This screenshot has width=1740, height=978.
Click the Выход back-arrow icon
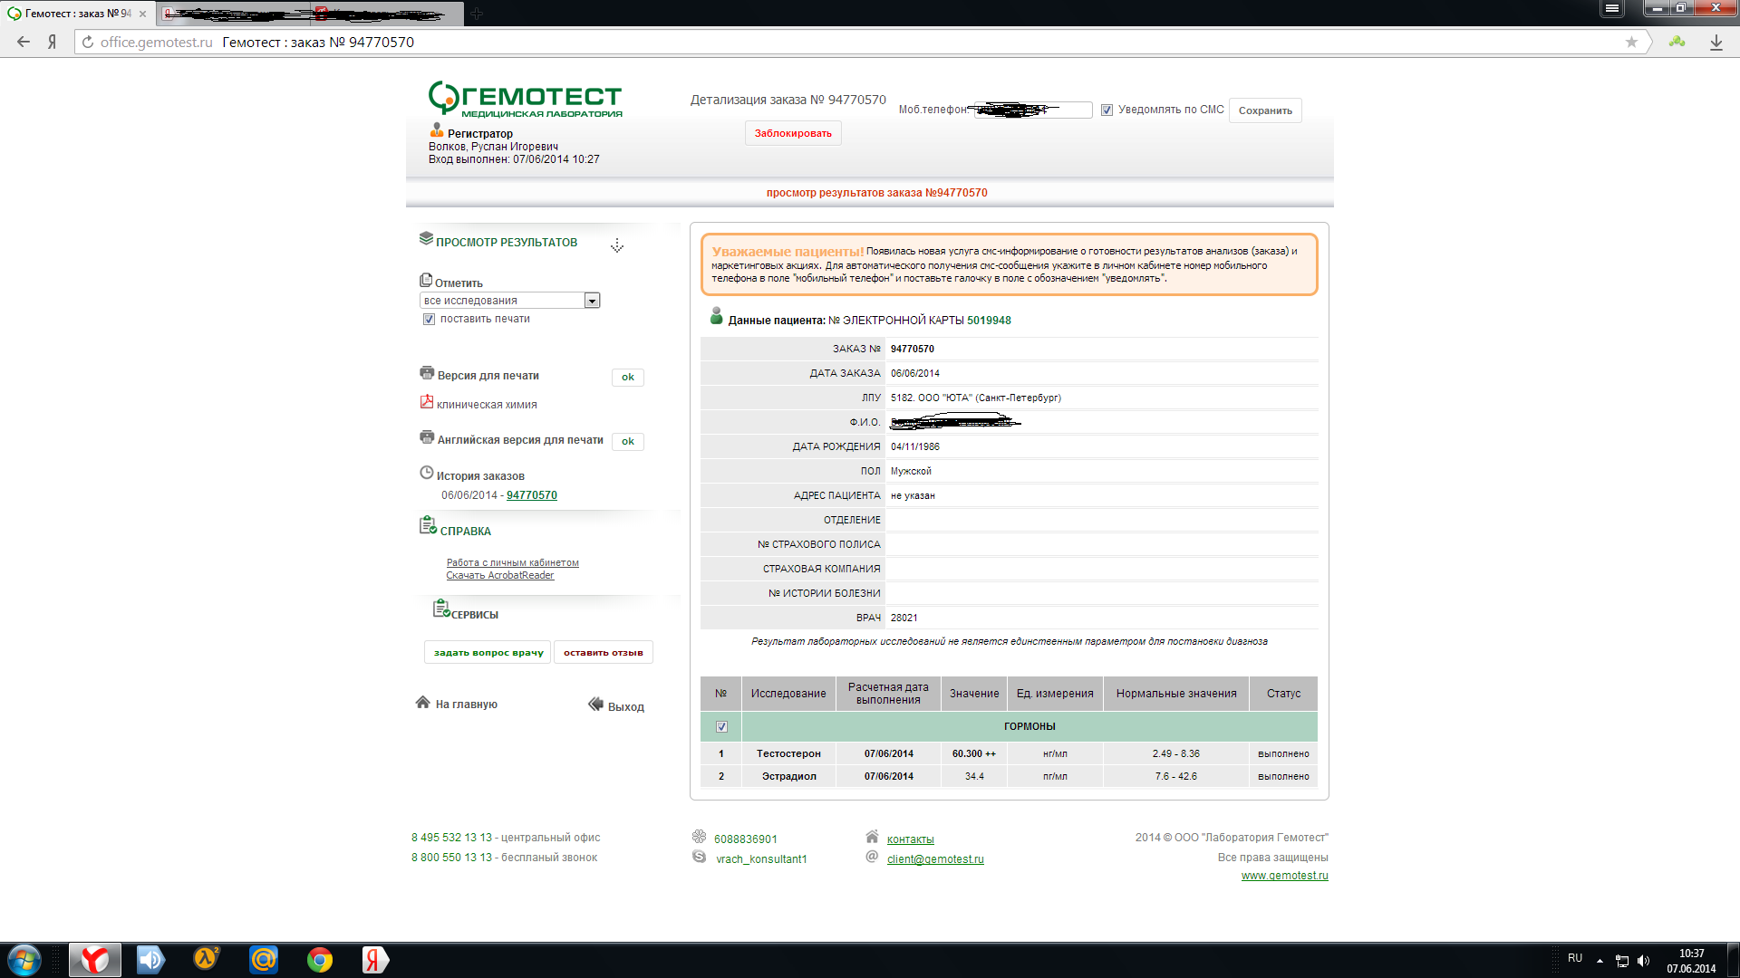click(x=595, y=705)
